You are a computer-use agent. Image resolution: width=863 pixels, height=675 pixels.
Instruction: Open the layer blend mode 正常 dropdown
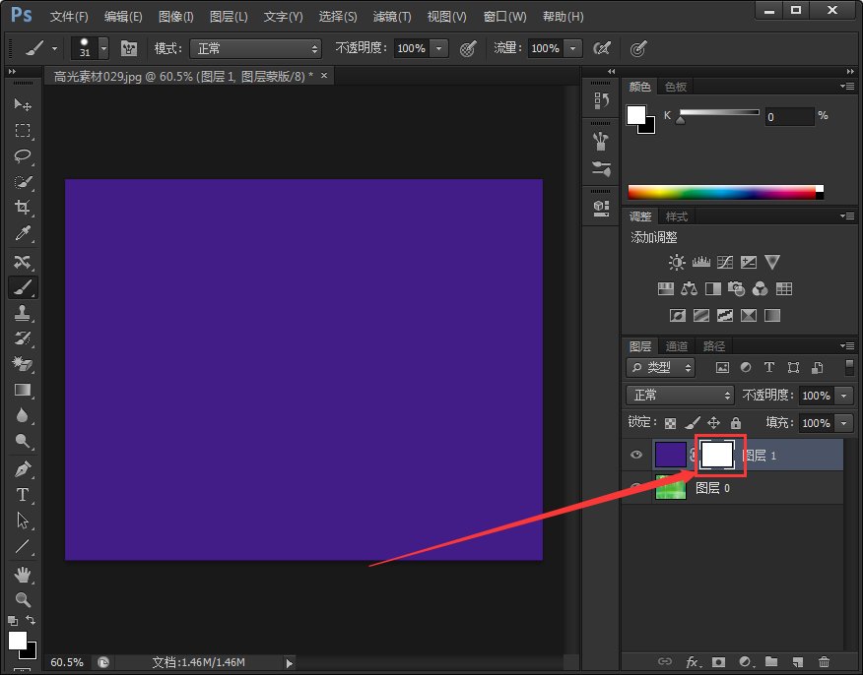tap(680, 396)
